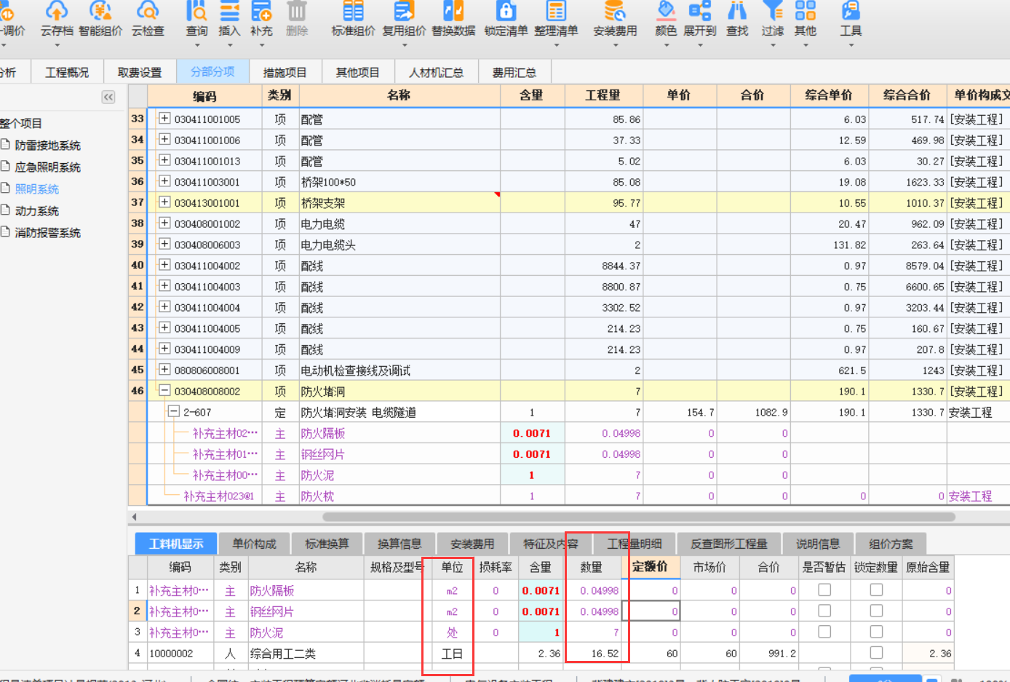Open the 工具 tools icon
This screenshot has height=682, width=1010.
851,11
